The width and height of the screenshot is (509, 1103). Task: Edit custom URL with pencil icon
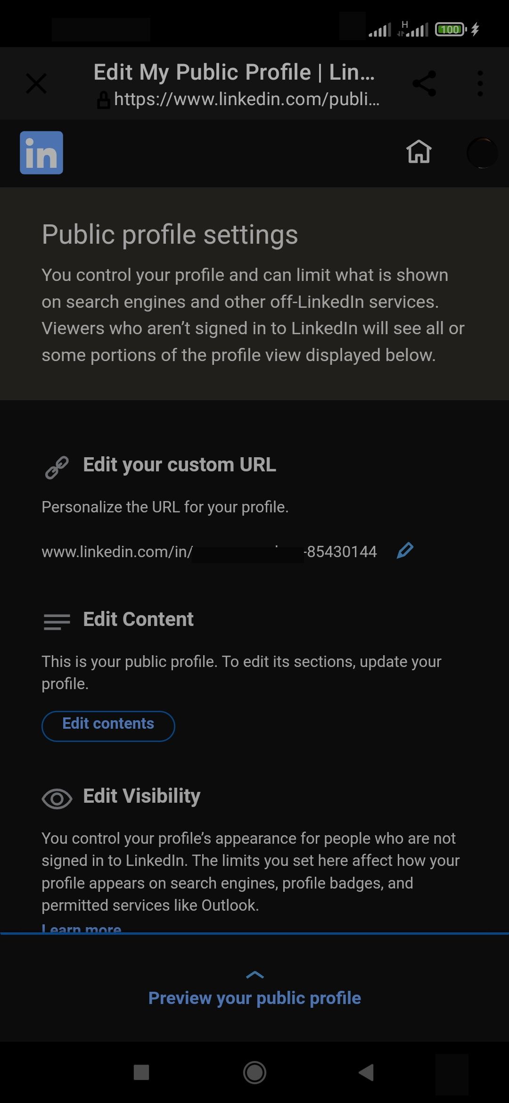[405, 551]
